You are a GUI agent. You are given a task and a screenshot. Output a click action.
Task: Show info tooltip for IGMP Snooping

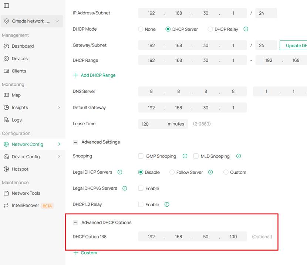pyautogui.click(x=185, y=156)
